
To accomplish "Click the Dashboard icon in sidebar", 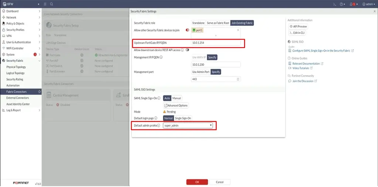I will click(4, 11).
